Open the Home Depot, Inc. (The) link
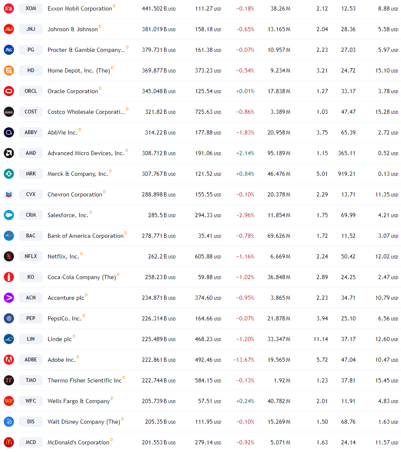Screen dimensions: 401x452 [79, 71]
